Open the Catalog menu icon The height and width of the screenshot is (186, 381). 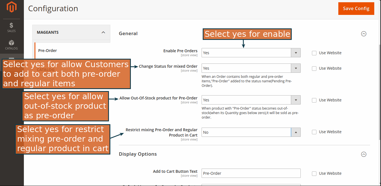coord(12,45)
